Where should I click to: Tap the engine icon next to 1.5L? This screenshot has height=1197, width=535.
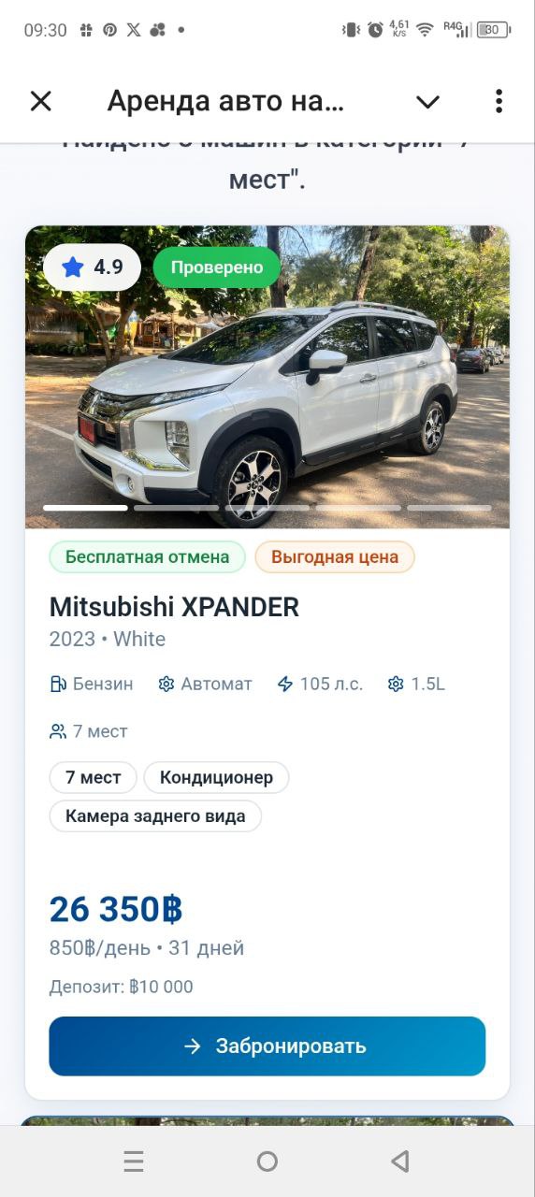(396, 684)
